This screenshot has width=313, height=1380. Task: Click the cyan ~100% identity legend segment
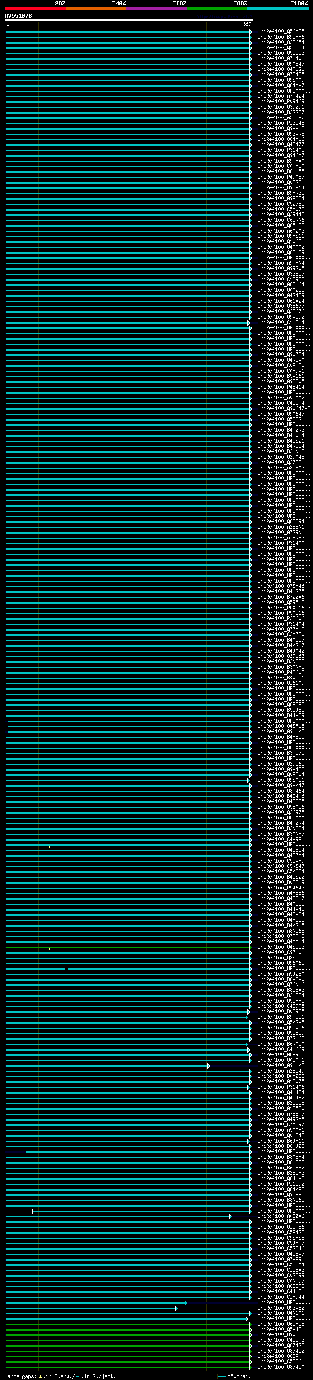point(278,9)
